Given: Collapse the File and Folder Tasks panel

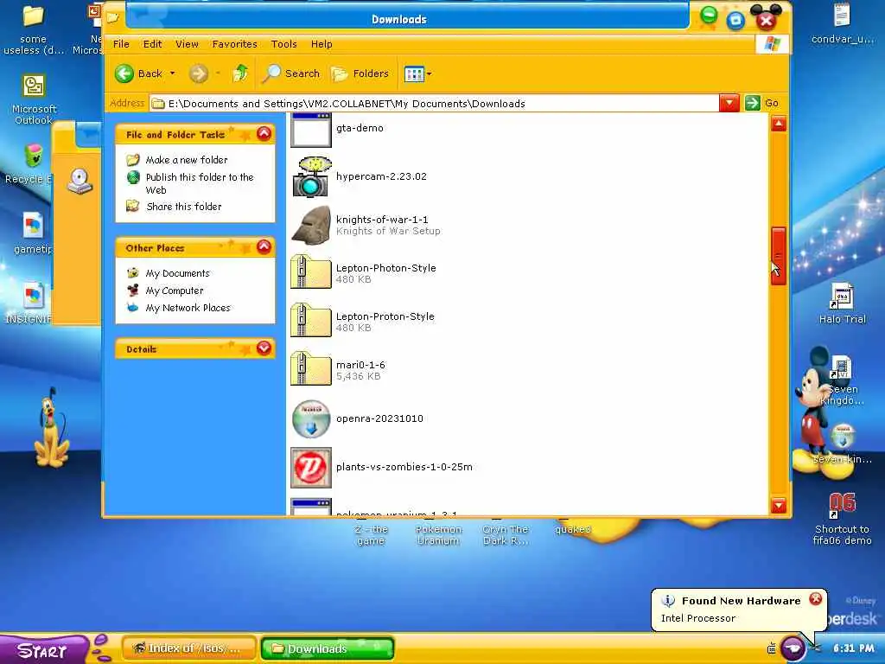Looking at the screenshot, I should click(x=264, y=134).
